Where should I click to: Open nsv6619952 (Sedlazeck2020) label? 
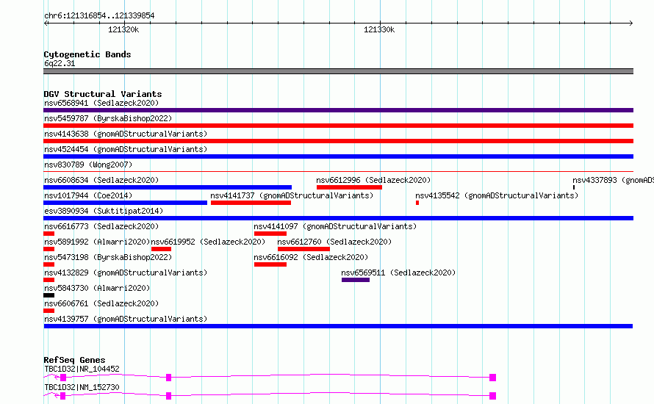pos(208,242)
